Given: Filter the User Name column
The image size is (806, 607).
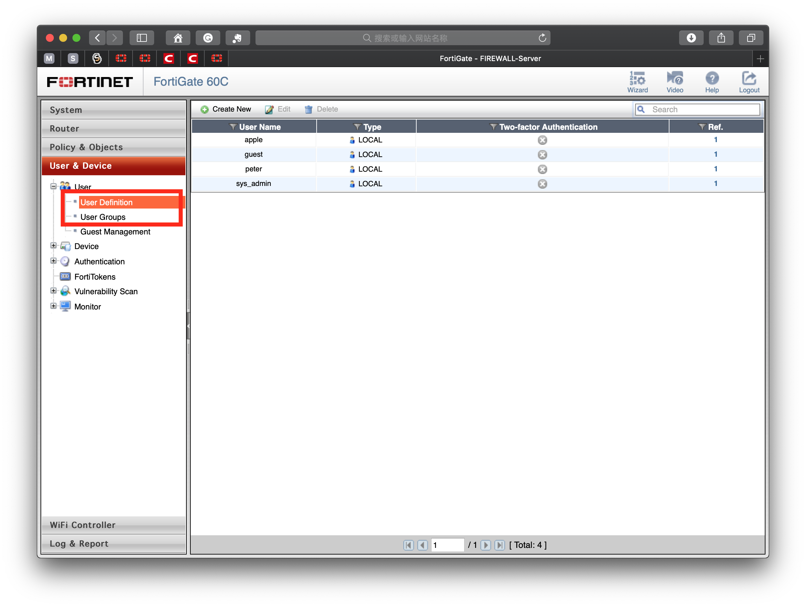Looking at the screenshot, I should click(233, 127).
